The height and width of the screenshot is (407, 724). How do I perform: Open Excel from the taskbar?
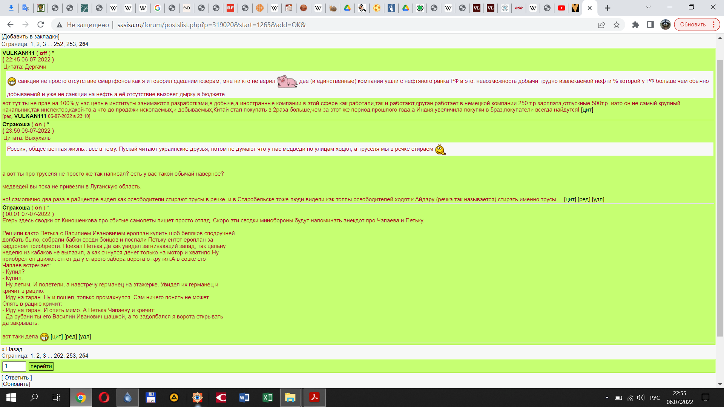267,398
